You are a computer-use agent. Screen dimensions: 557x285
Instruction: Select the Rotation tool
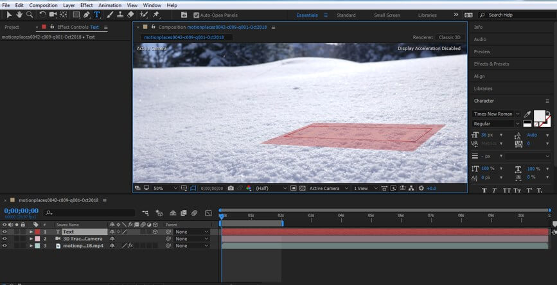pyautogui.click(x=42, y=14)
